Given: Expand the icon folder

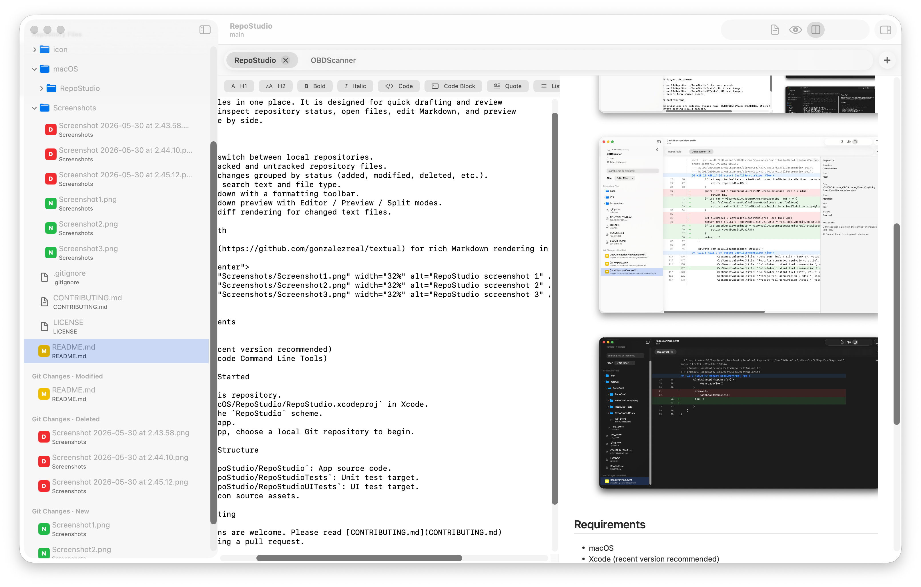Looking at the screenshot, I should [35, 49].
